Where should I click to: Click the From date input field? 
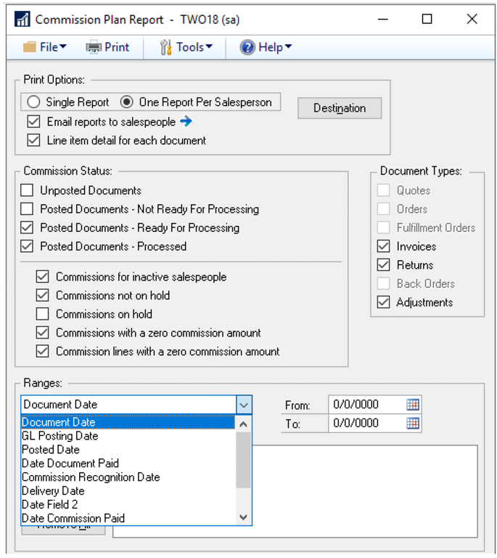(366, 405)
